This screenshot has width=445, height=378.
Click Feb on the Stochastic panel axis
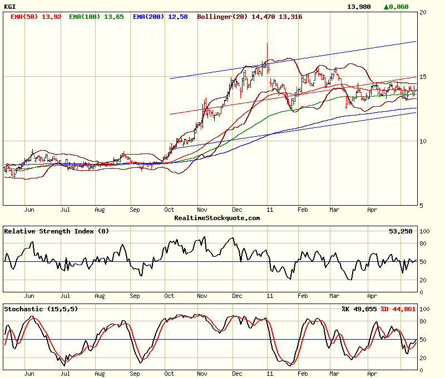(303, 374)
